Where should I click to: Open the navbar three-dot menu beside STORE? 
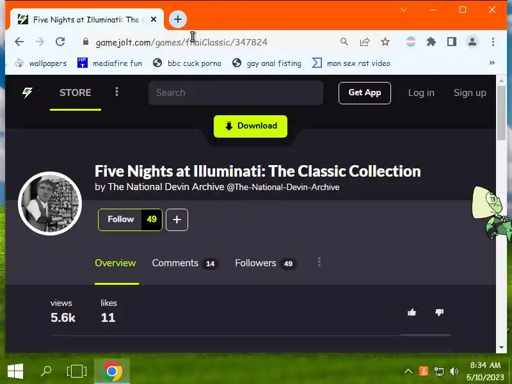coord(116,92)
